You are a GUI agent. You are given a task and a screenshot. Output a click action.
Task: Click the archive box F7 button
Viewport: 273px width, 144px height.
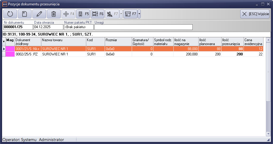(x=130, y=14)
